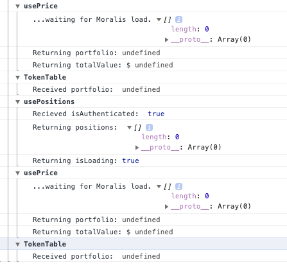The width and height of the screenshot is (287, 276).
Task: Click info icon beside second Moralis load array
Action: pos(178,187)
